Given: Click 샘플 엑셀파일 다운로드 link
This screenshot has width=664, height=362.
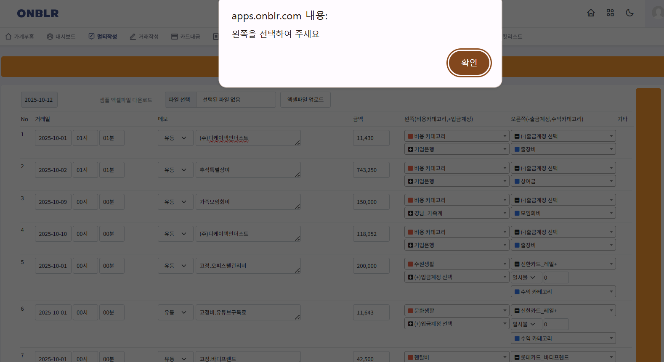Looking at the screenshot, I should coord(126,100).
